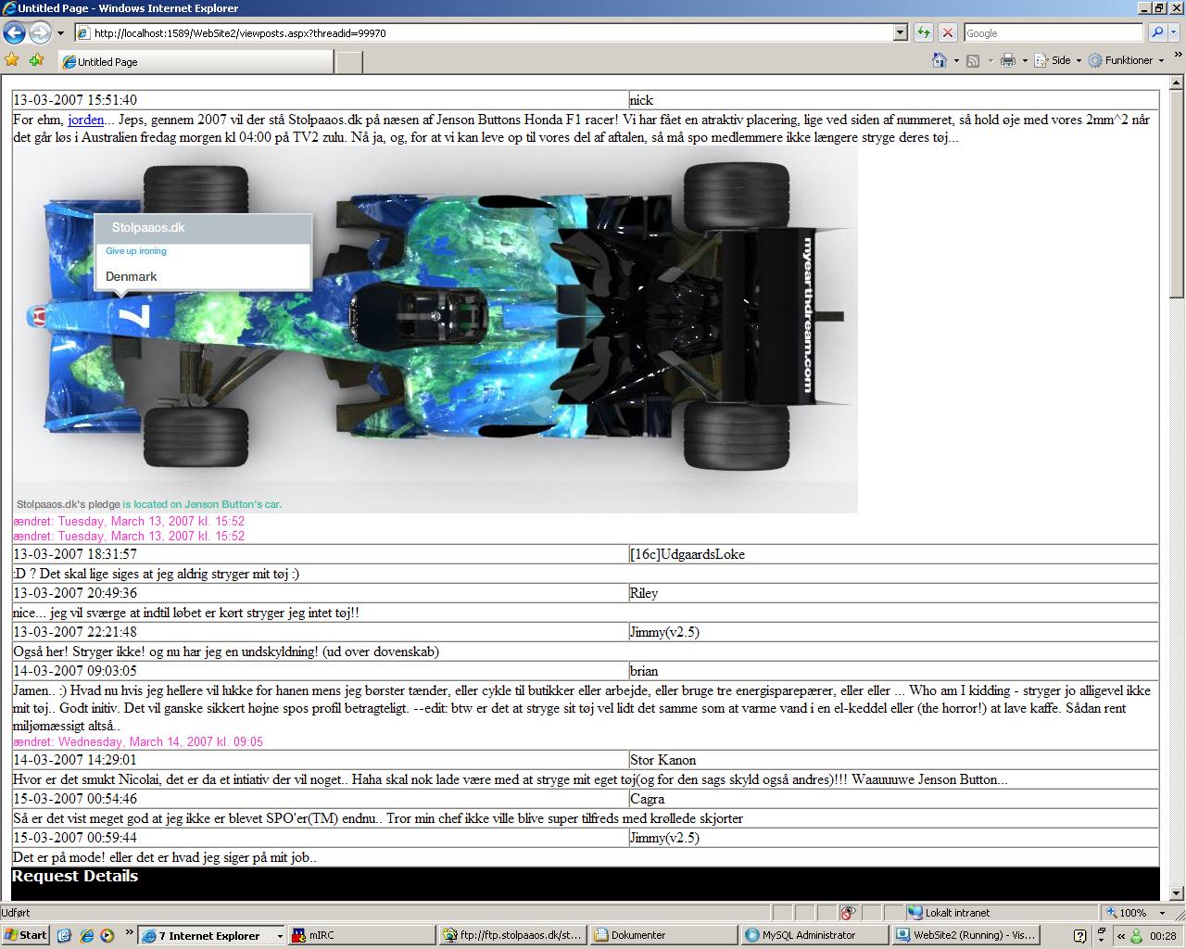Click the Home page icon
The image size is (1186, 949).
[940, 60]
